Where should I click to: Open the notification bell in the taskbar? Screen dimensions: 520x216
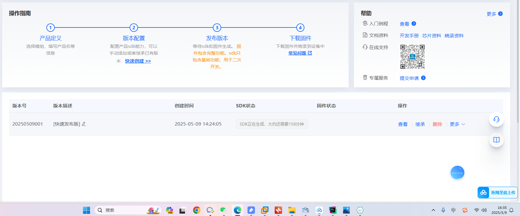pos(511,210)
